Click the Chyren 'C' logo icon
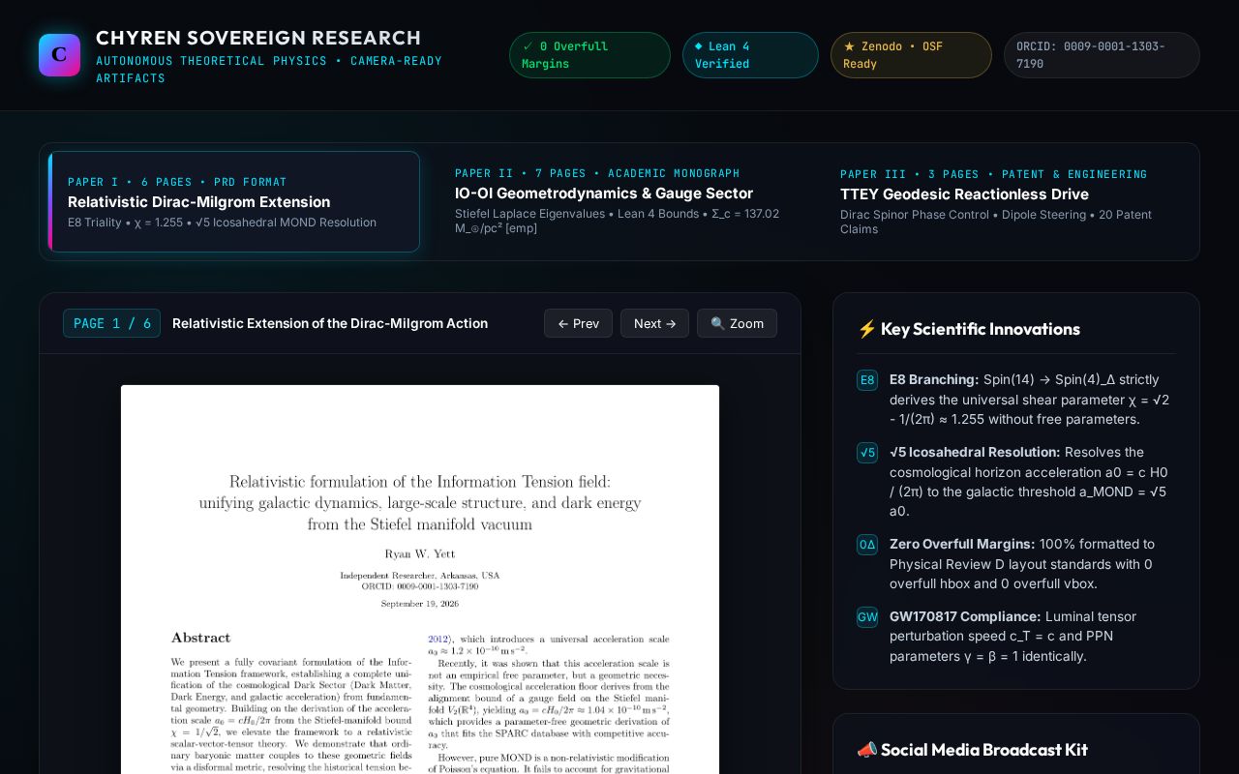 59,55
